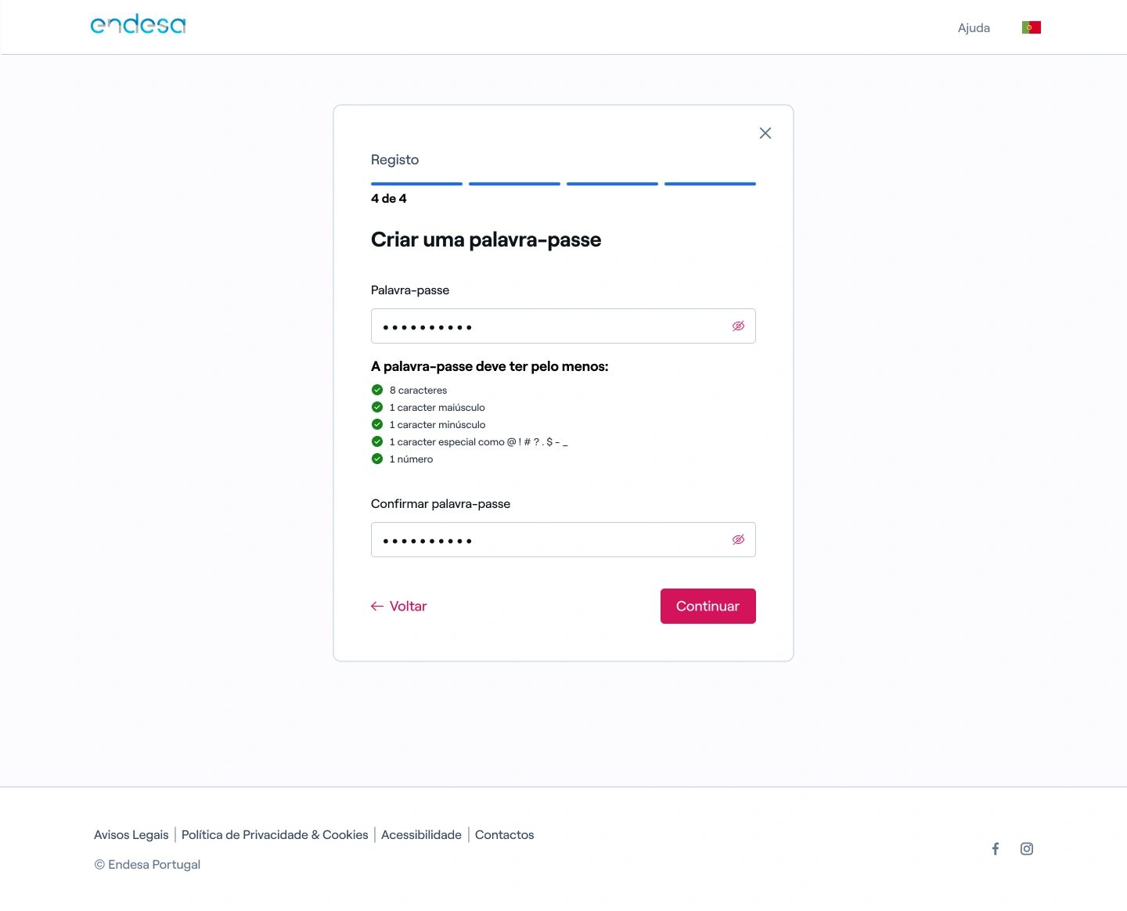Open Endesa's Facebook page icon
Image resolution: width=1127 pixels, height=911 pixels.
(996, 849)
